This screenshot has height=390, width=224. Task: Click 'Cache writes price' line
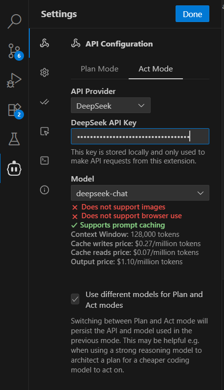click(136, 244)
